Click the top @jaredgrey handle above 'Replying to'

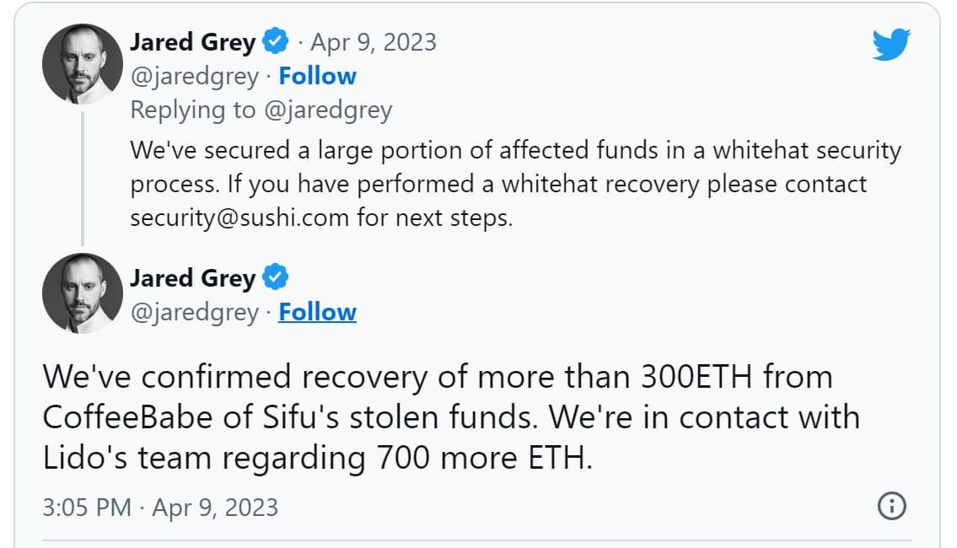tap(194, 76)
